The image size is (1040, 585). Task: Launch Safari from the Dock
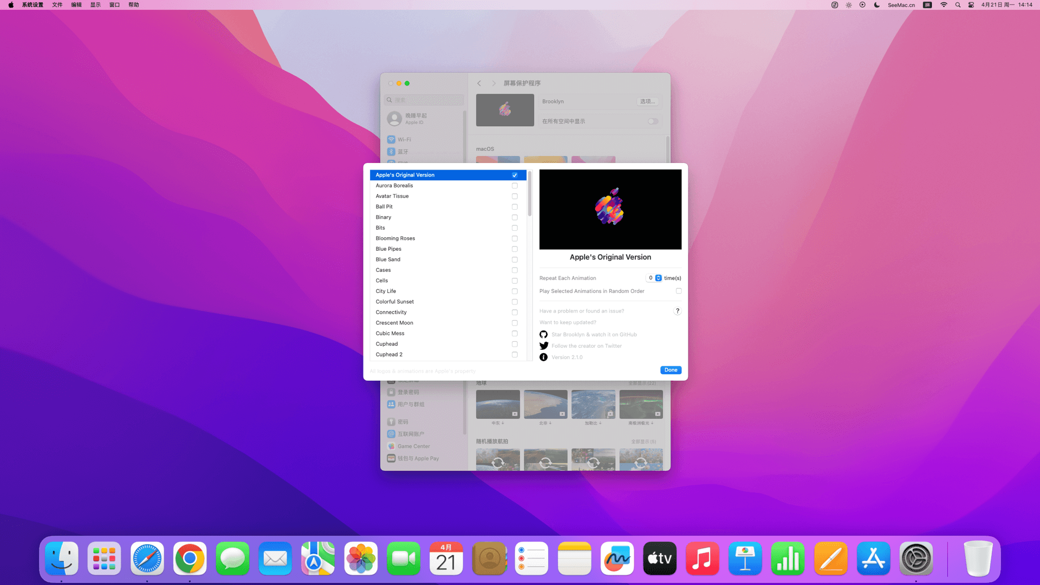click(x=147, y=558)
